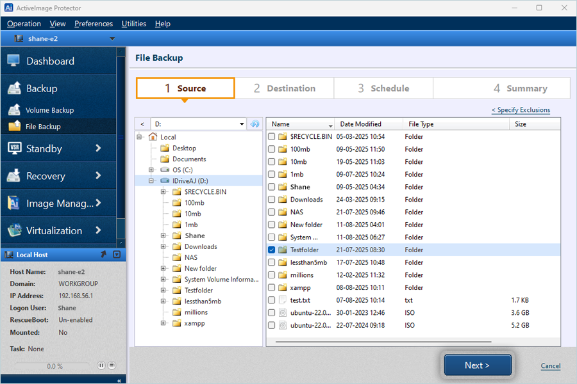Click the OS (C:) drive icon
The width and height of the screenshot is (577, 384).
pyautogui.click(x=165, y=170)
